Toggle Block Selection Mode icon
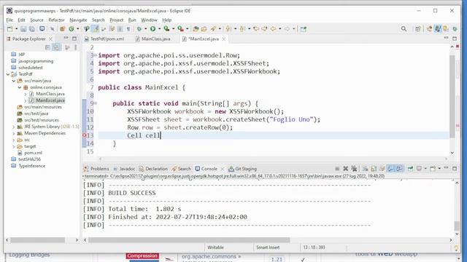Viewport: 467px width, 262px height. tap(120, 29)
